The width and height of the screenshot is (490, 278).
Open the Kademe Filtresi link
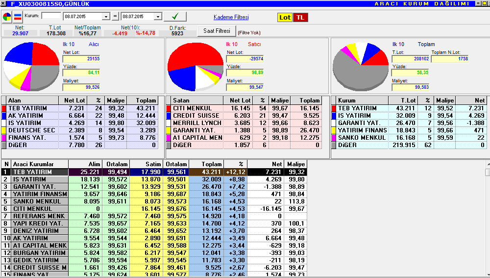coord(231,17)
